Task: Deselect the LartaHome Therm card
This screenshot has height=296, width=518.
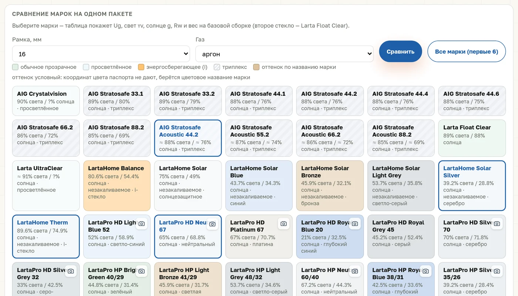Action: point(46,236)
